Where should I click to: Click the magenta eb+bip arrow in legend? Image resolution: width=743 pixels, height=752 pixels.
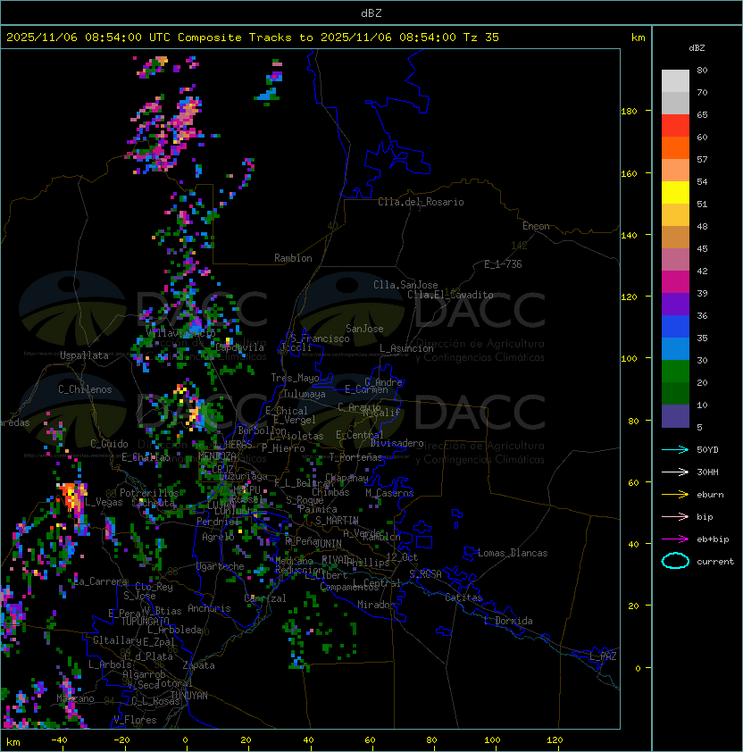click(675, 539)
